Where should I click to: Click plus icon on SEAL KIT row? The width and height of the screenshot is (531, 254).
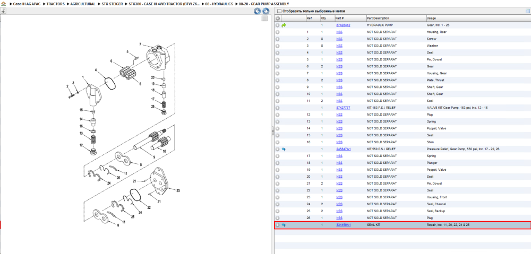tap(277, 225)
